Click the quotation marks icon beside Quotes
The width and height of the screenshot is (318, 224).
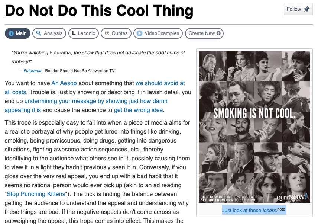click(107, 33)
